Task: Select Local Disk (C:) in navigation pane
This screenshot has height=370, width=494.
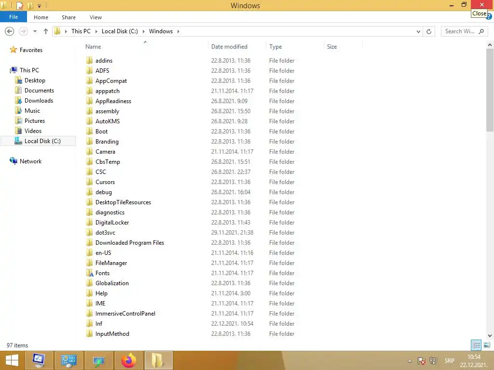Action: (x=39, y=141)
